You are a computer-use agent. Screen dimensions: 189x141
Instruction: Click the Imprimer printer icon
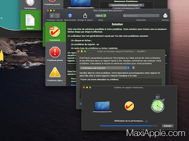click(165, 16)
